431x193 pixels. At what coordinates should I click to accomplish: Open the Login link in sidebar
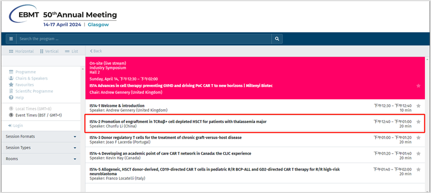(x=16, y=126)
